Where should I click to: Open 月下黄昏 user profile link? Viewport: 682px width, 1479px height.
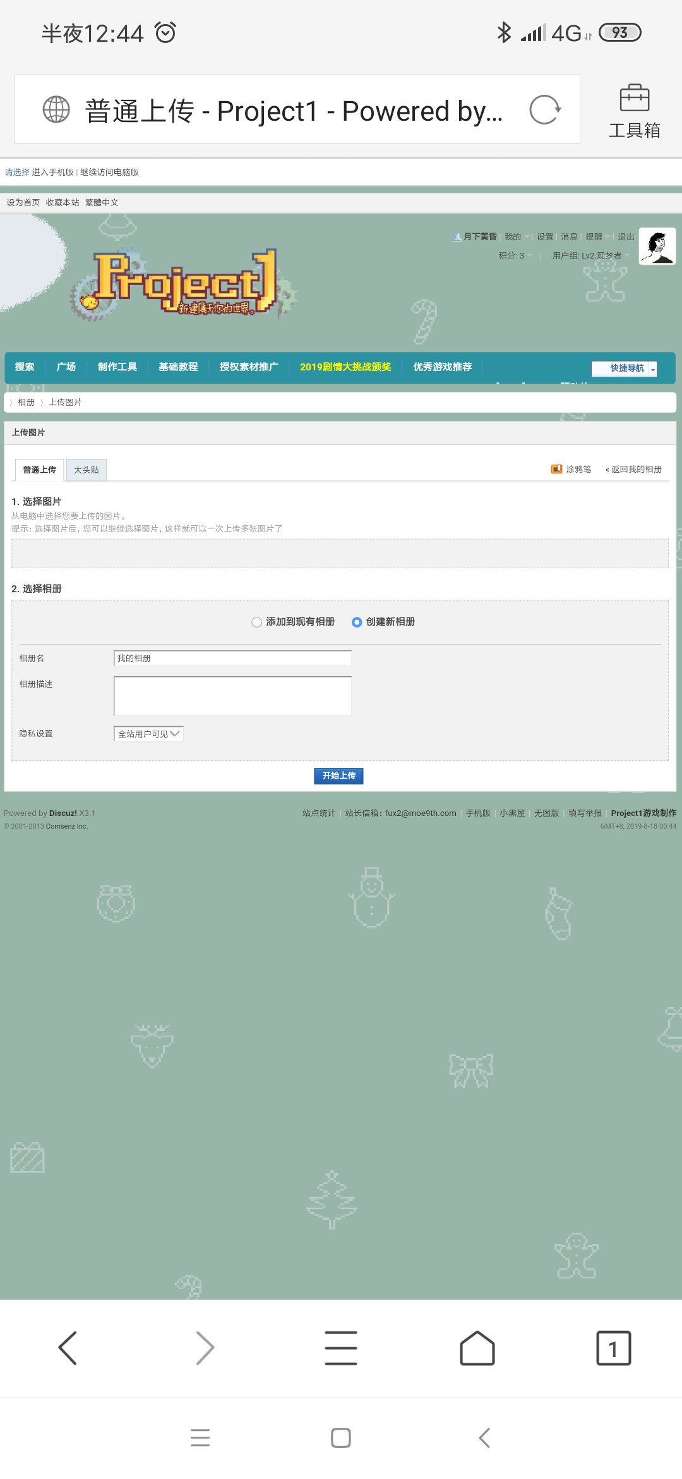click(x=480, y=237)
